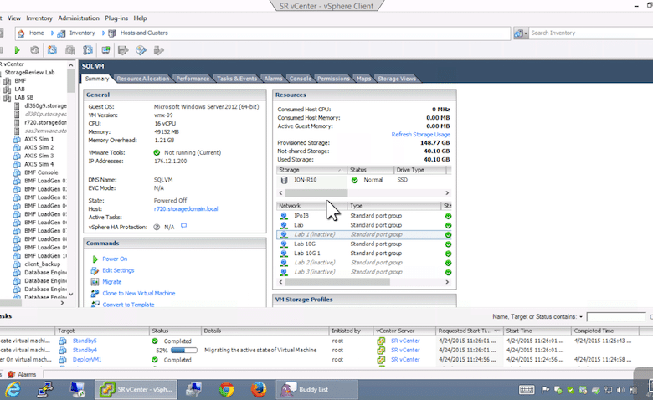Select the Lab 2 (inactive) network row
This screenshot has width=653, height=400.
click(364, 263)
